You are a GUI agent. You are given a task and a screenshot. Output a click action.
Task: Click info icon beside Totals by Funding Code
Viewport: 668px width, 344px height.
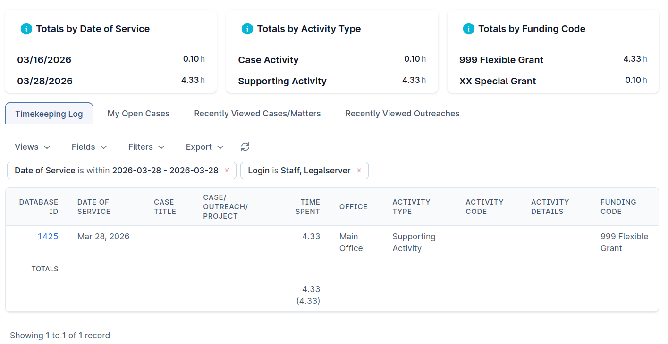coord(468,29)
